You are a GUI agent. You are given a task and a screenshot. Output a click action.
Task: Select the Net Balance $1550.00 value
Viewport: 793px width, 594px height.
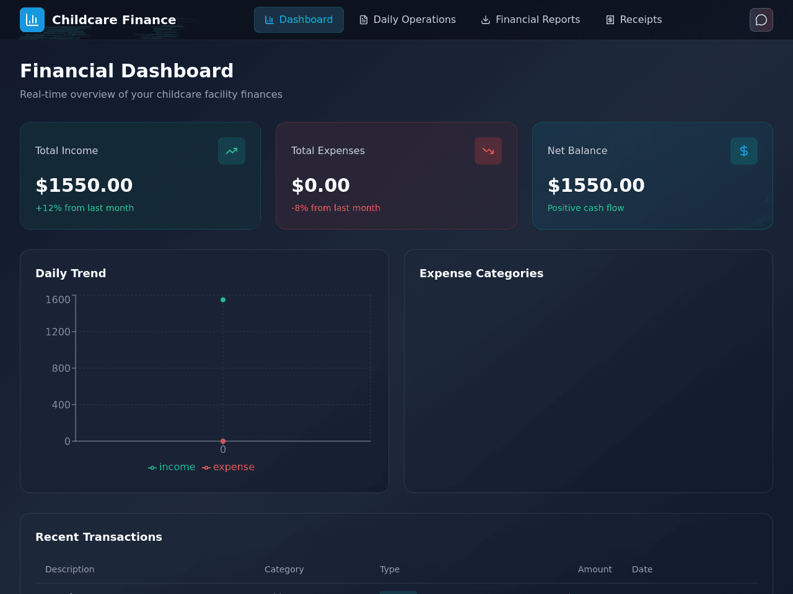click(596, 185)
